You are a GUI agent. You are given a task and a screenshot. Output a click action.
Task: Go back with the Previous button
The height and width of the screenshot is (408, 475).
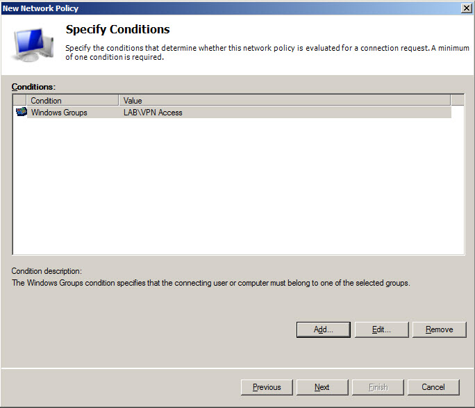pyautogui.click(x=267, y=387)
